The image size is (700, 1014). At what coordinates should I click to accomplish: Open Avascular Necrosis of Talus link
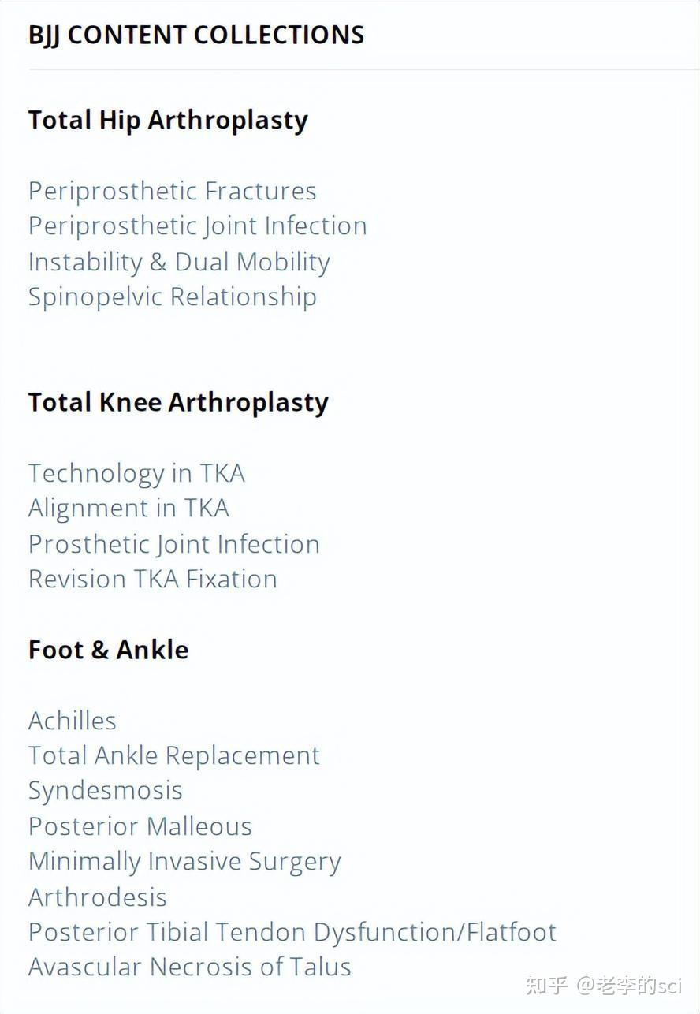(x=189, y=967)
